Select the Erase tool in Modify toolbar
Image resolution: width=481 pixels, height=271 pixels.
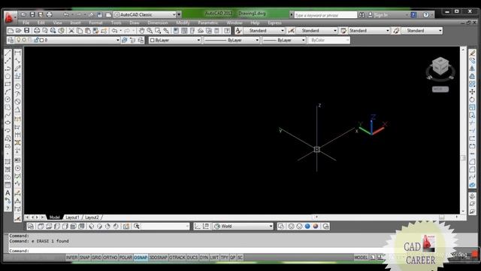click(473, 53)
